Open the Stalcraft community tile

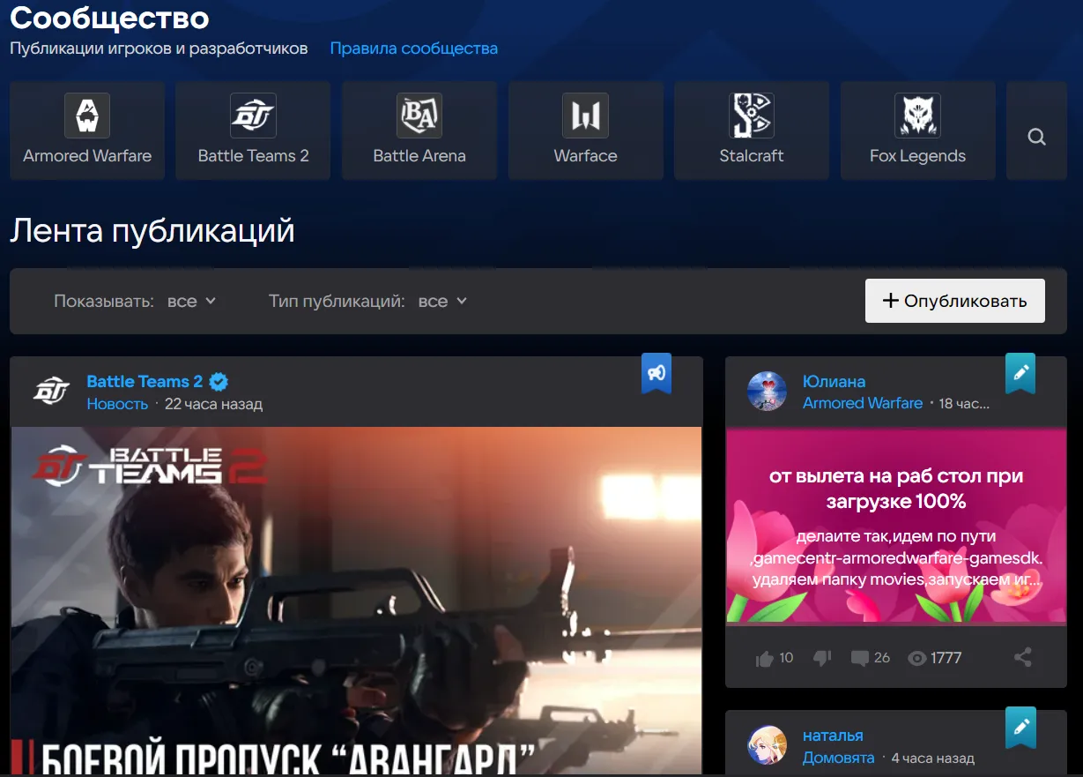[x=752, y=131]
